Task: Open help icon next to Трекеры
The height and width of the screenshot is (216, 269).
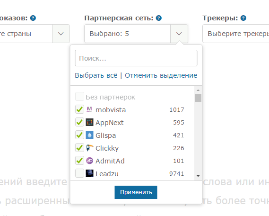Action: click(x=243, y=18)
